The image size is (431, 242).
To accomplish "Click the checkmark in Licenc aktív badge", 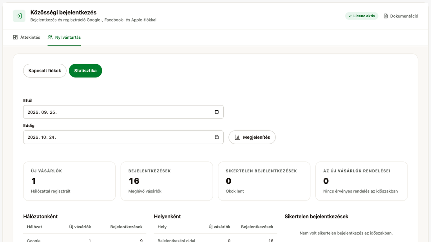I will pyautogui.click(x=350, y=16).
